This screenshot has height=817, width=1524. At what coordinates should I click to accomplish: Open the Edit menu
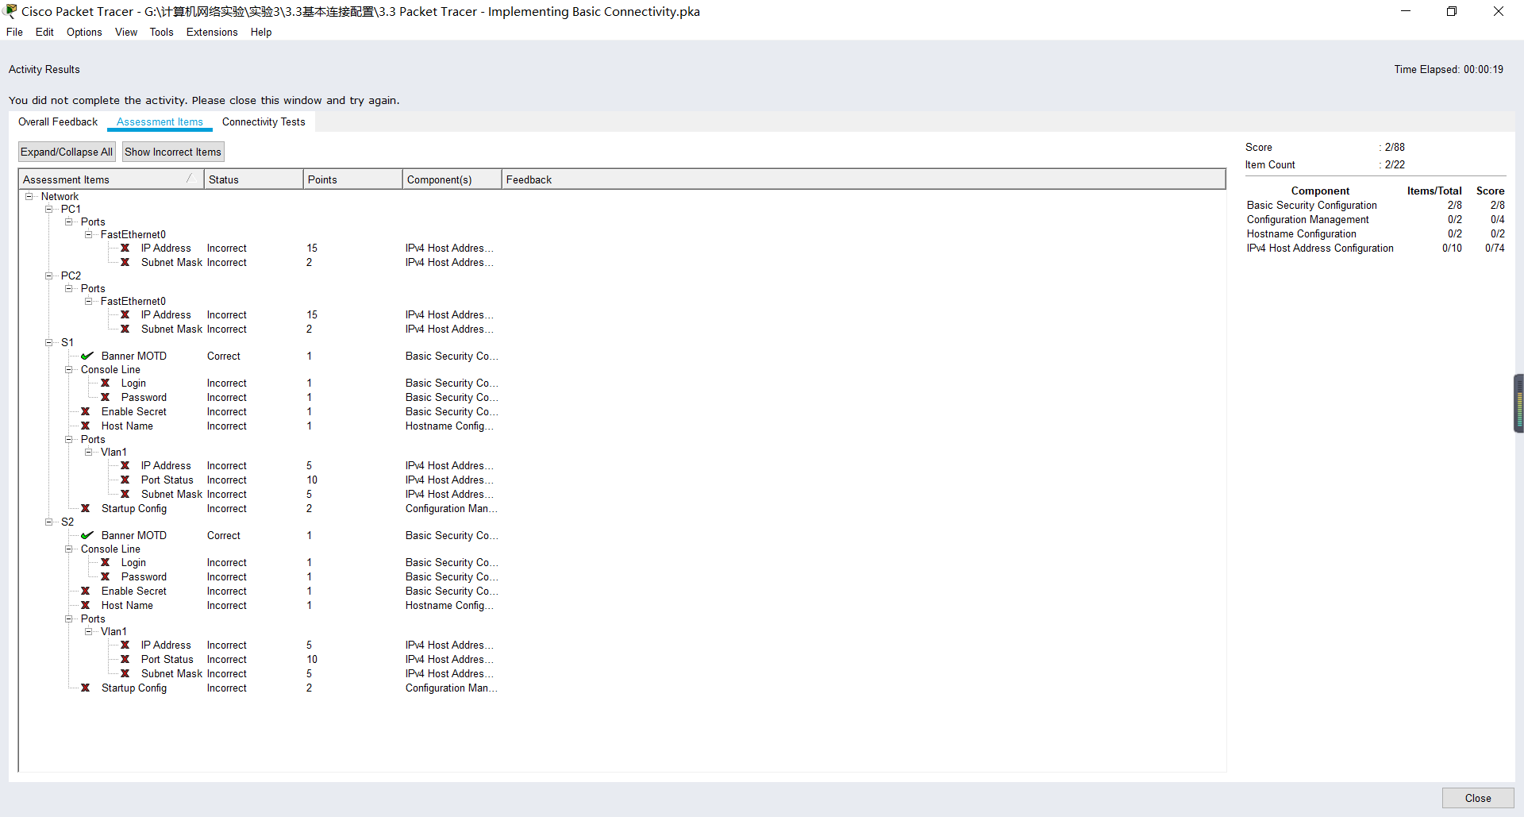click(44, 33)
